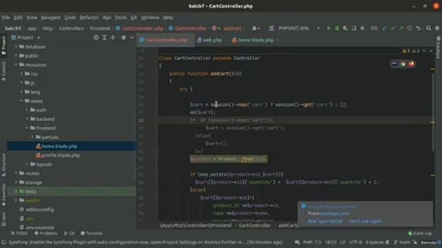Open the Terminal tool window

91,234
